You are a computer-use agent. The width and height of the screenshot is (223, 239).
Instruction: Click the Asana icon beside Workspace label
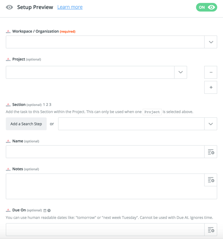[x=8, y=31]
